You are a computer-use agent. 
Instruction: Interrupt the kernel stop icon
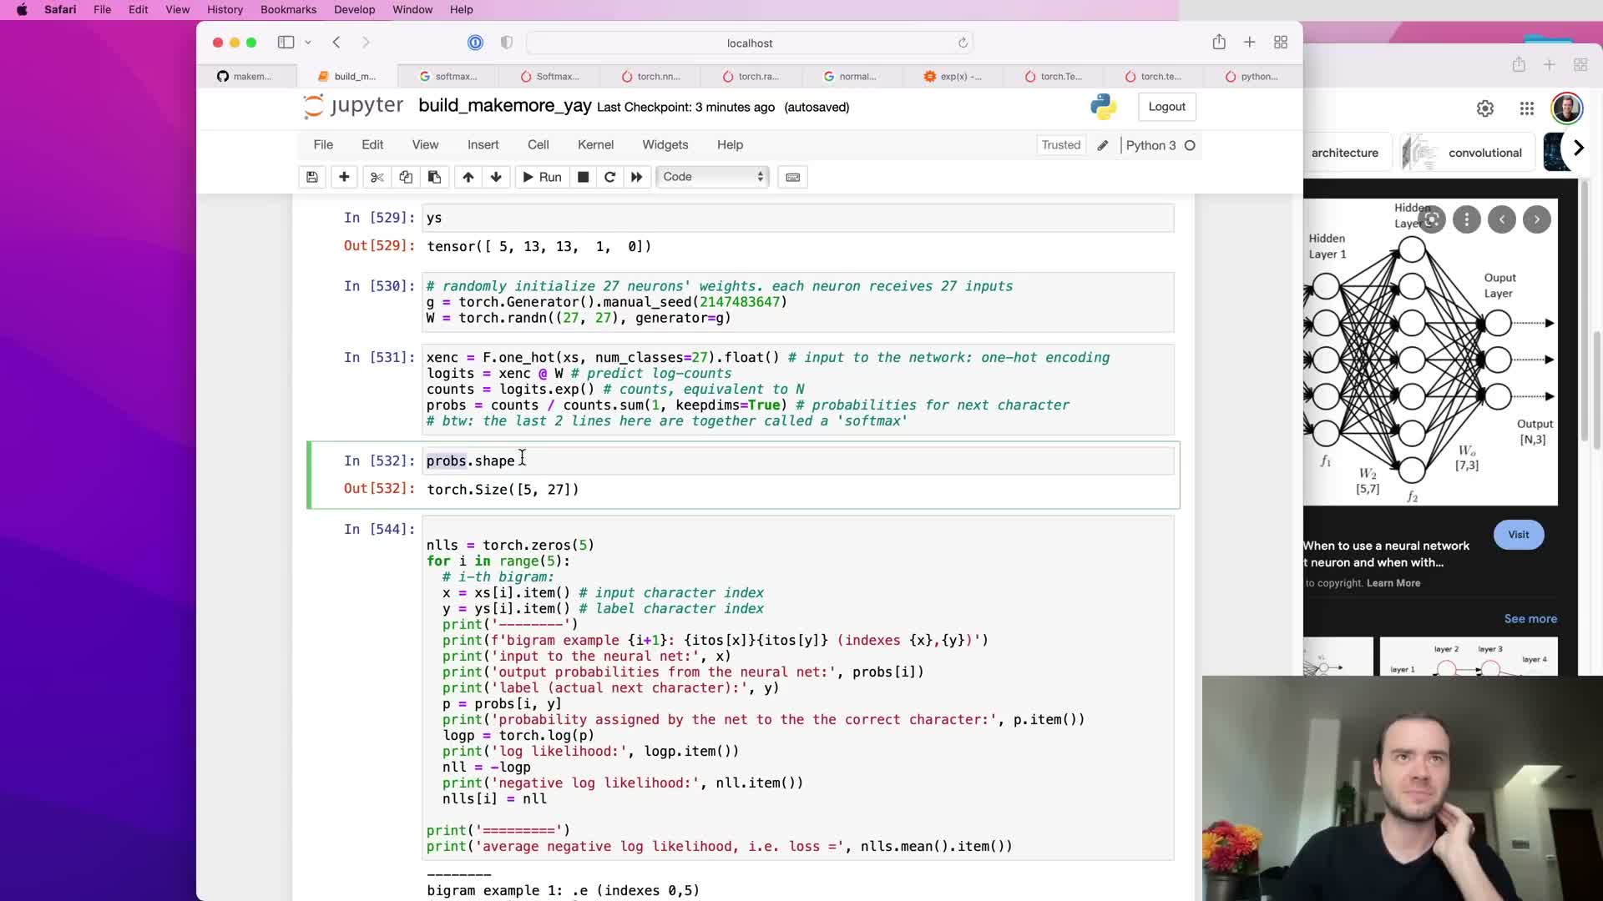[584, 177]
